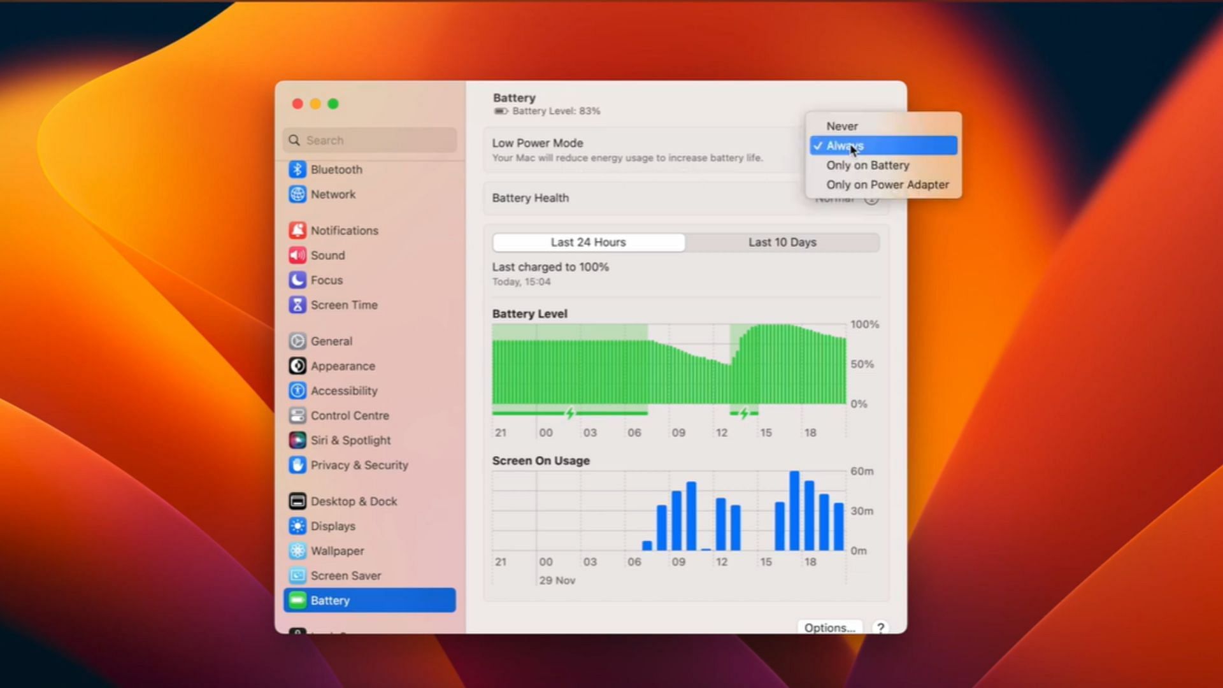Select Only on Power Adapter option
Viewport: 1223px width, 688px height.
[x=887, y=184]
